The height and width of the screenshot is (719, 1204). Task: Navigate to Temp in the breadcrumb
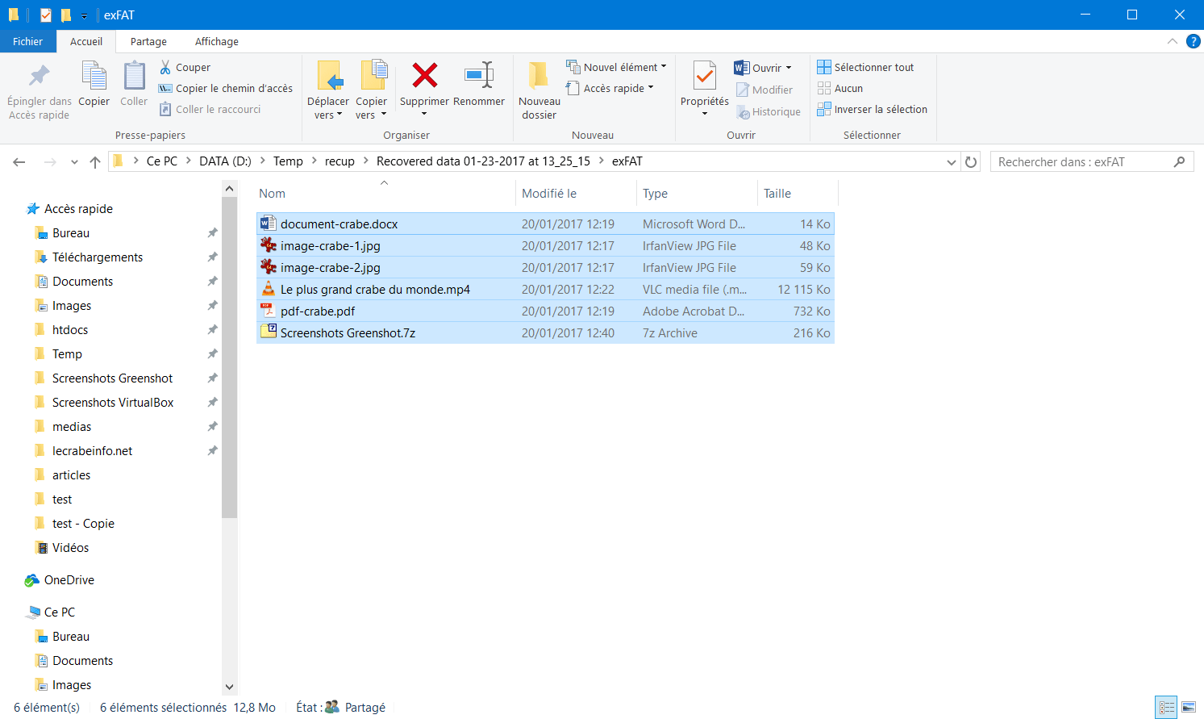(288, 161)
